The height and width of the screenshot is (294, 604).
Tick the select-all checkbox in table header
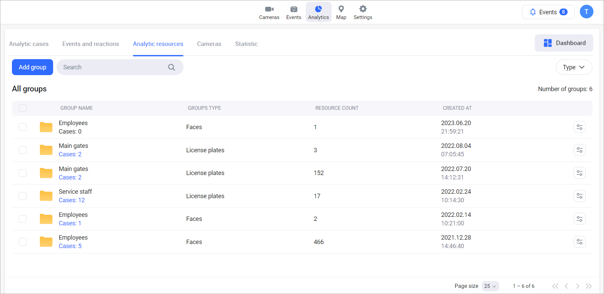coord(23,108)
